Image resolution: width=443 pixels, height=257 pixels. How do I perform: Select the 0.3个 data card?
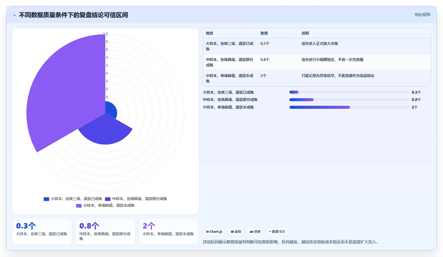(42, 231)
